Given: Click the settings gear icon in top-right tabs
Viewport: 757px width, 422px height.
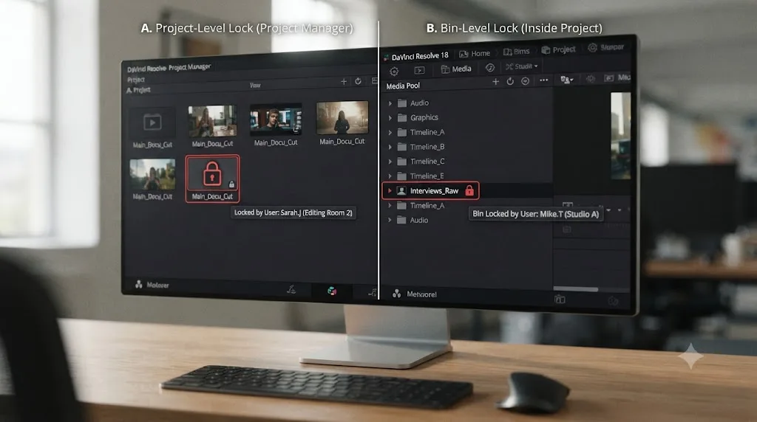Looking at the screenshot, I should coord(592,47).
